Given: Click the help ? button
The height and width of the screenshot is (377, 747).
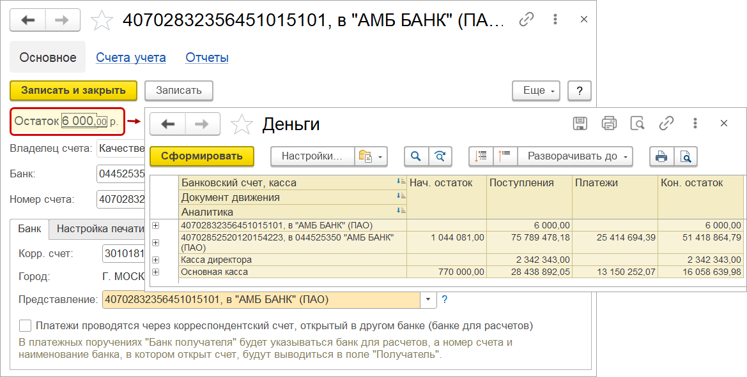Looking at the screenshot, I should [x=580, y=91].
